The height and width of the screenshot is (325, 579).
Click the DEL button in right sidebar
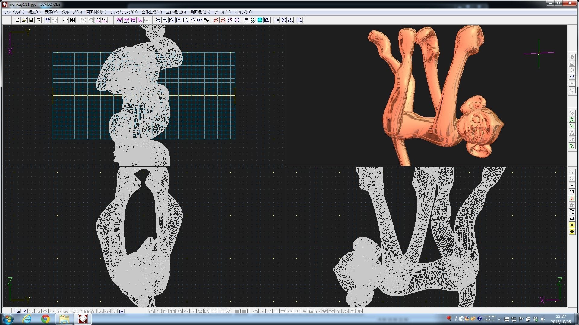click(572, 192)
